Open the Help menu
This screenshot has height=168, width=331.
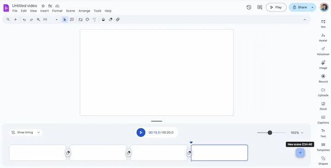[x=108, y=11]
